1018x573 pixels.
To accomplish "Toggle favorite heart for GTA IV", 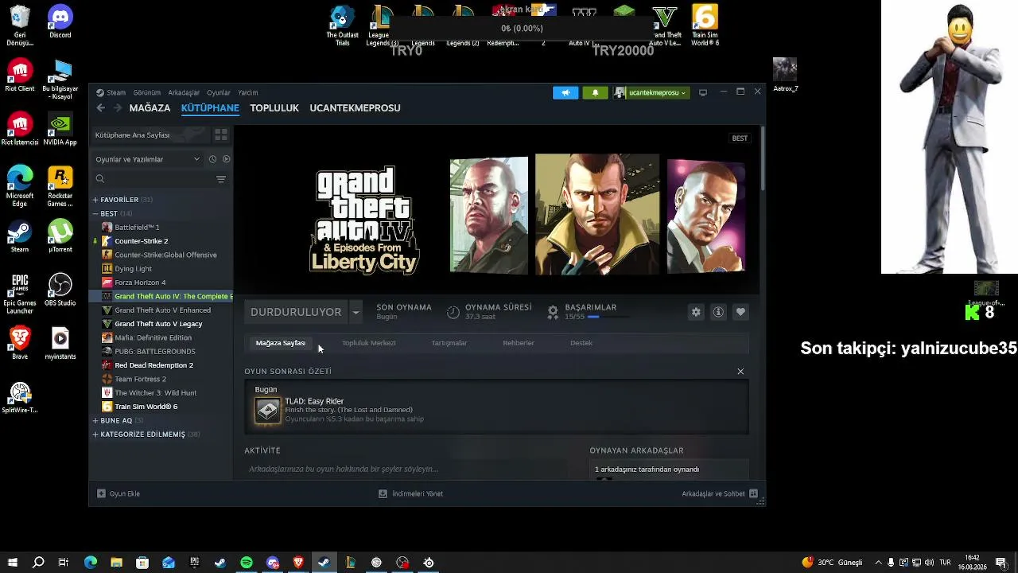I will coord(740,312).
